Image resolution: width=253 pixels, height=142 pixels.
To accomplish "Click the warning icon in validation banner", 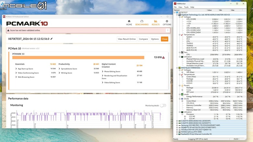I will pos(8,30).
